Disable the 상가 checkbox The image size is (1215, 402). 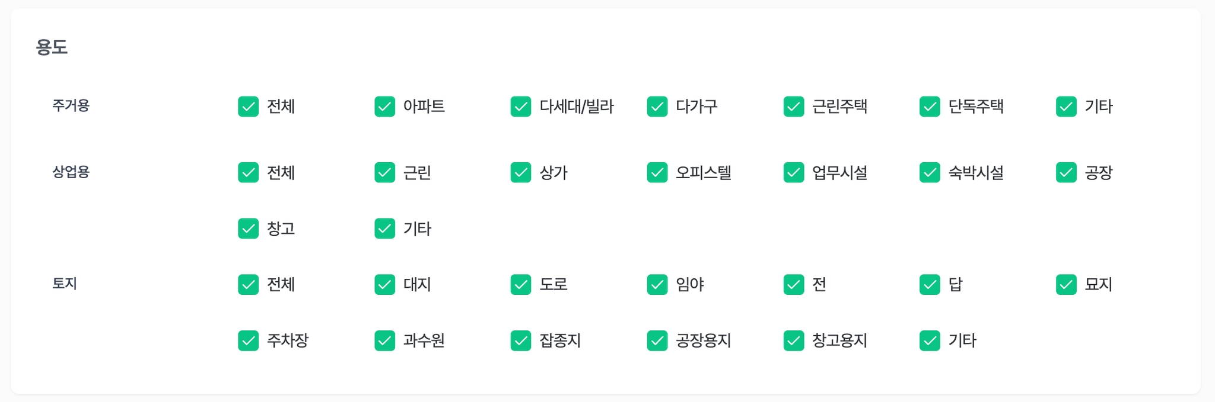coord(520,173)
